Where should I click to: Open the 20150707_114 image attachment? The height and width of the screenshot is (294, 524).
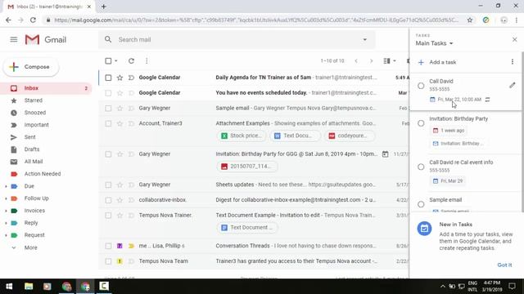(246, 167)
